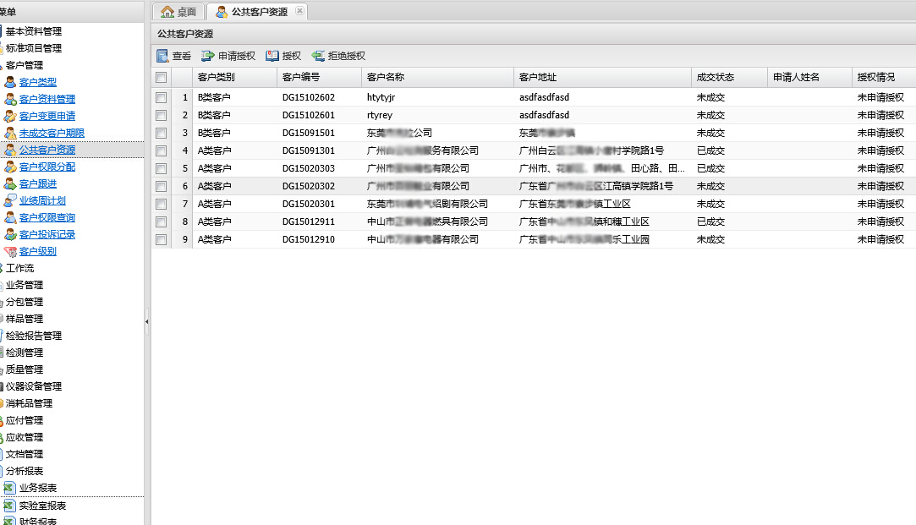Click the 拒绝授权 (reject) toolbar icon
The width and height of the screenshot is (916, 525).
(318, 56)
